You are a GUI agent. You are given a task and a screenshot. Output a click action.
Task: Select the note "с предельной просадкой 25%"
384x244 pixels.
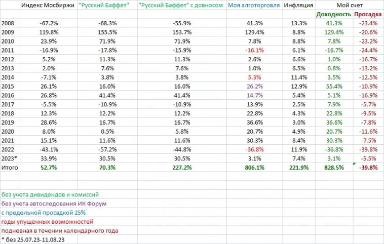pos(43,213)
